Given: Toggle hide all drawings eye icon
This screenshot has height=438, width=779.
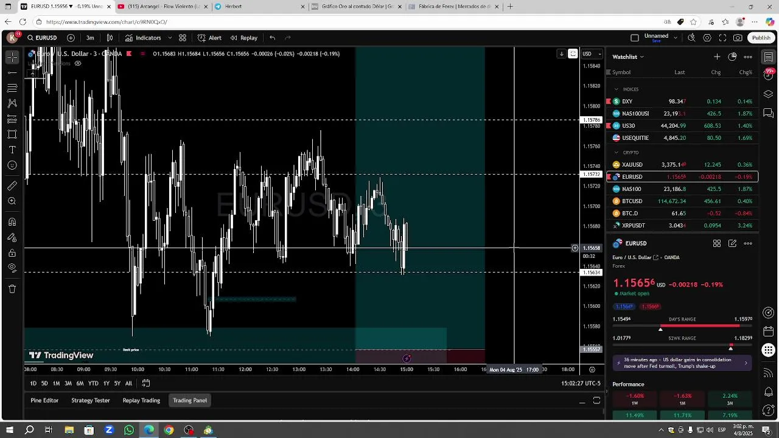Looking at the screenshot, I should click(x=12, y=268).
